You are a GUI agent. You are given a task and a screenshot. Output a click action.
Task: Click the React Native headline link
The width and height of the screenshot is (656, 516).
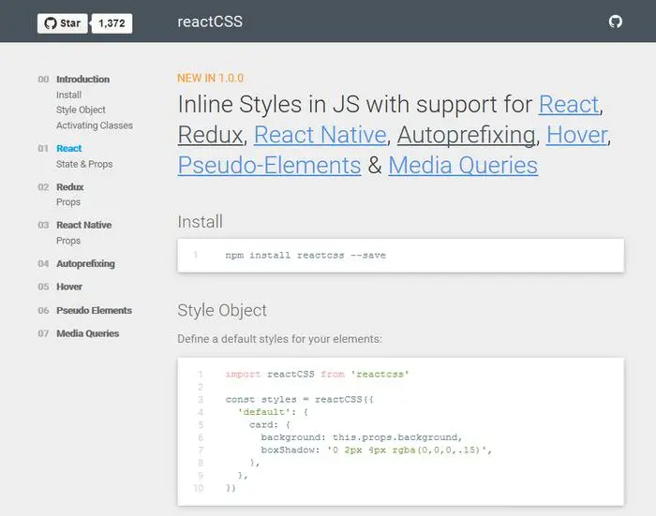(x=320, y=135)
